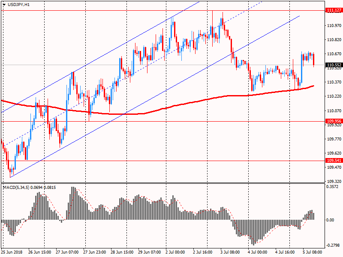Select the -0.2798 MACD scale value

pos(333,245)
